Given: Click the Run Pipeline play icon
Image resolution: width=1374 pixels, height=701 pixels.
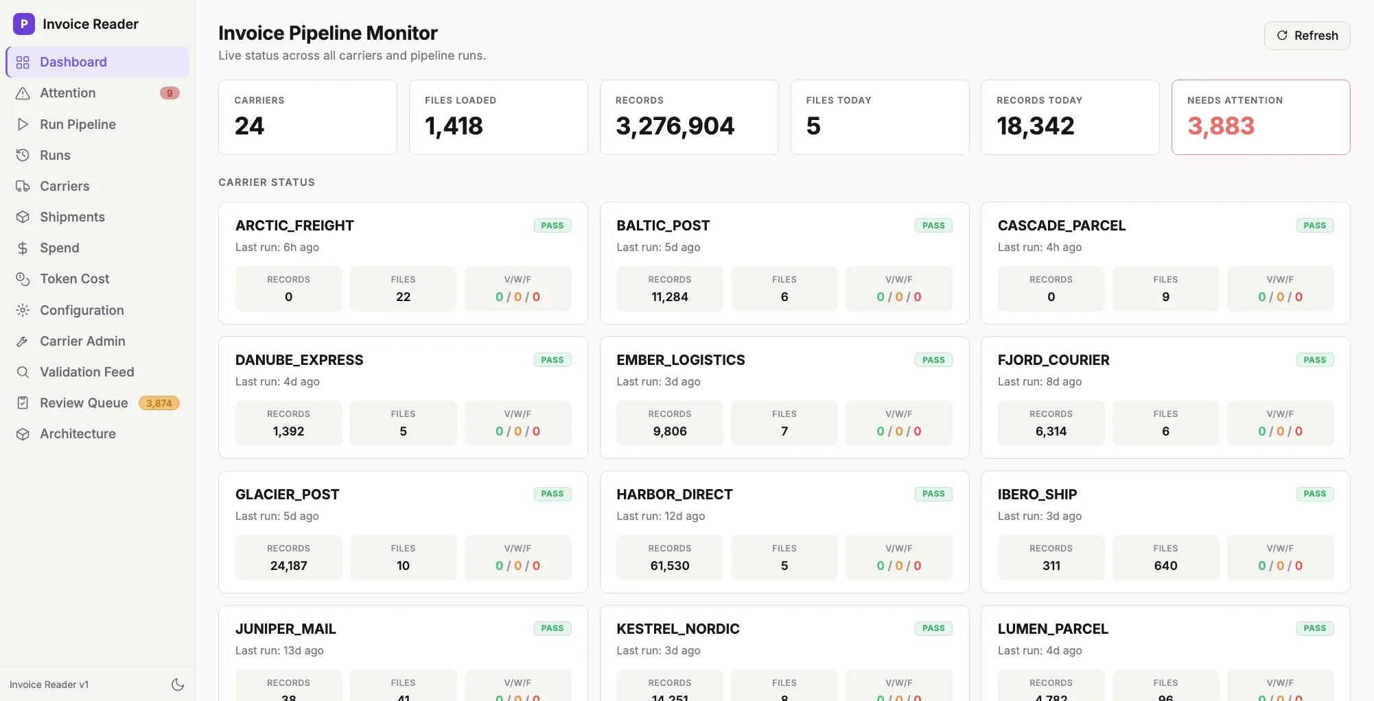Looking at the screenshot, I should [x=23, y=124].
